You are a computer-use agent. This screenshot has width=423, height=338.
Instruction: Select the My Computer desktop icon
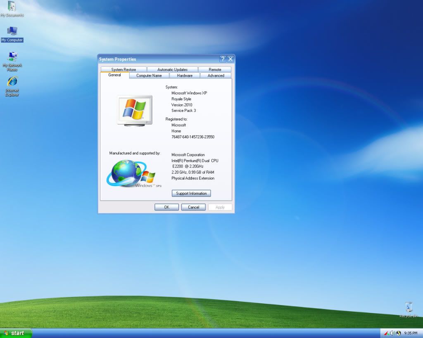point(12,34)
